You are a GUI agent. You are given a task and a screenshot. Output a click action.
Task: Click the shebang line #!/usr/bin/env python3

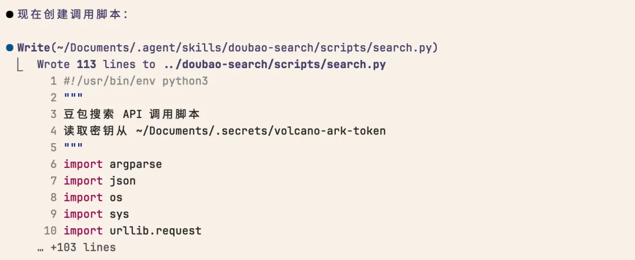[136, 81]
